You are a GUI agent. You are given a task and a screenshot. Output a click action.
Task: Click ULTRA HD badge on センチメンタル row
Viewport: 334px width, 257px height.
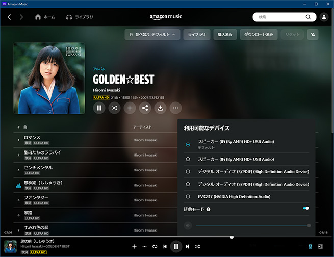32,173
